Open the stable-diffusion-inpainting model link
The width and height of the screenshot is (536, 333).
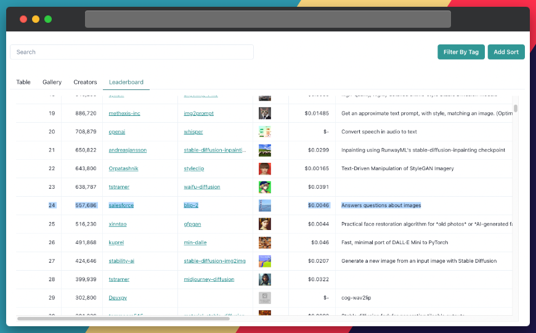pos(214,150)
